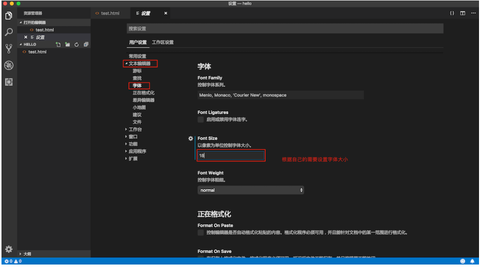Open the Search view in activity bar
Viewport: 481px width, 267px height.
[9, 32]
